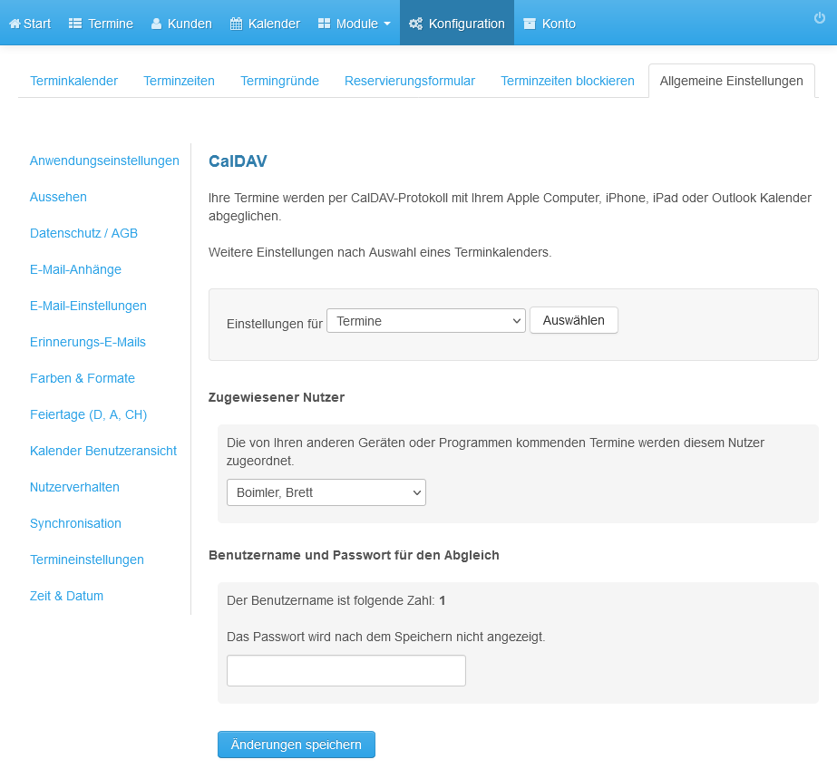Screen dimensions: 837x769
Task: Open the Module dropdown caret
Action: pyautogui.click(x=387, y=24)
